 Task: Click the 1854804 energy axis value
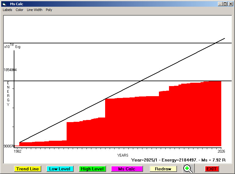(x=10, y=70)
